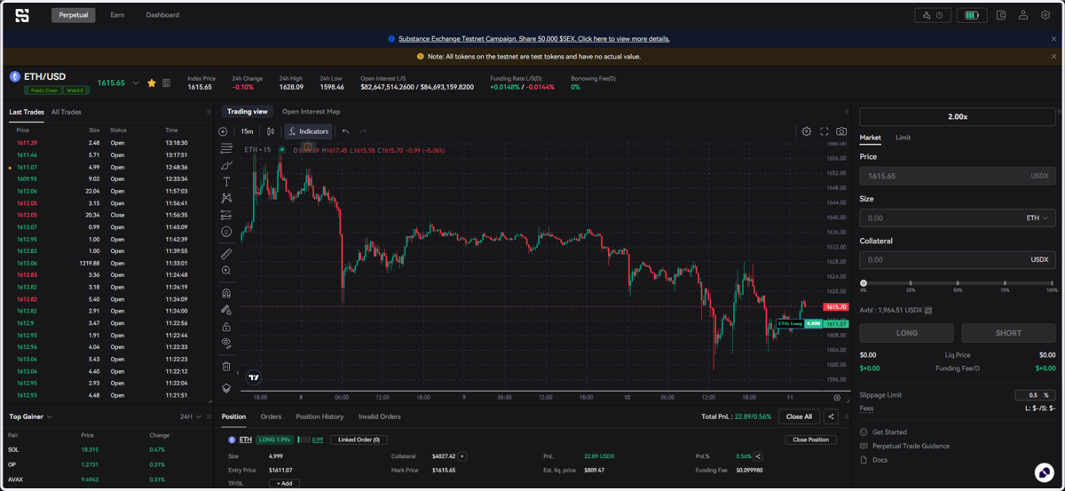Collapse the chart drawing toolbar arrow
The width and height of the screenshot is (1065, 491).
(238, 375)
